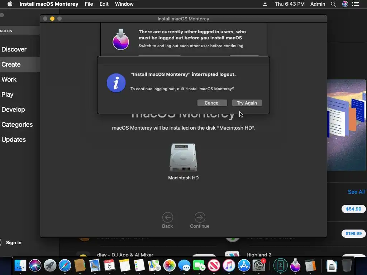This screenshot has width=367, height=275.
Task: Open Safari from the Dock
Action: pos(65,266)
